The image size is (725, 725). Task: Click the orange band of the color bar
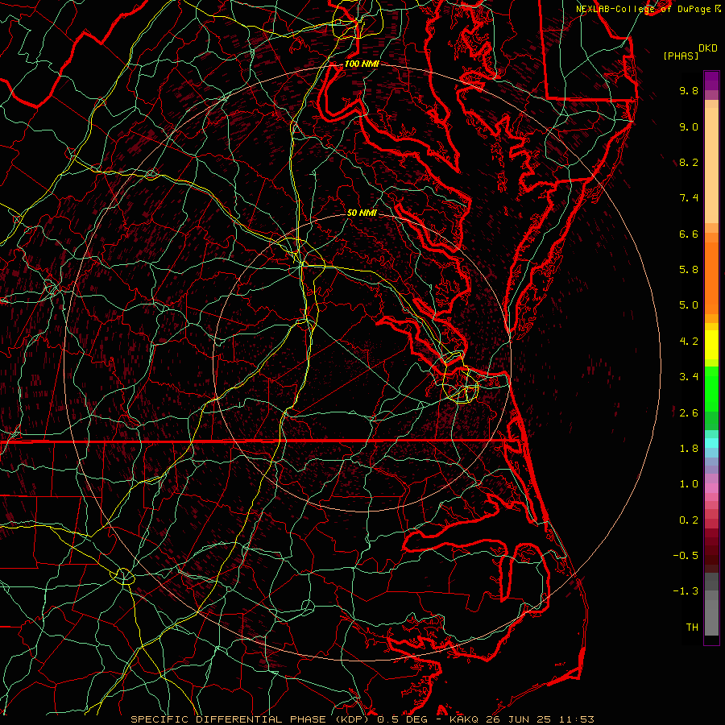coord(711,277)
